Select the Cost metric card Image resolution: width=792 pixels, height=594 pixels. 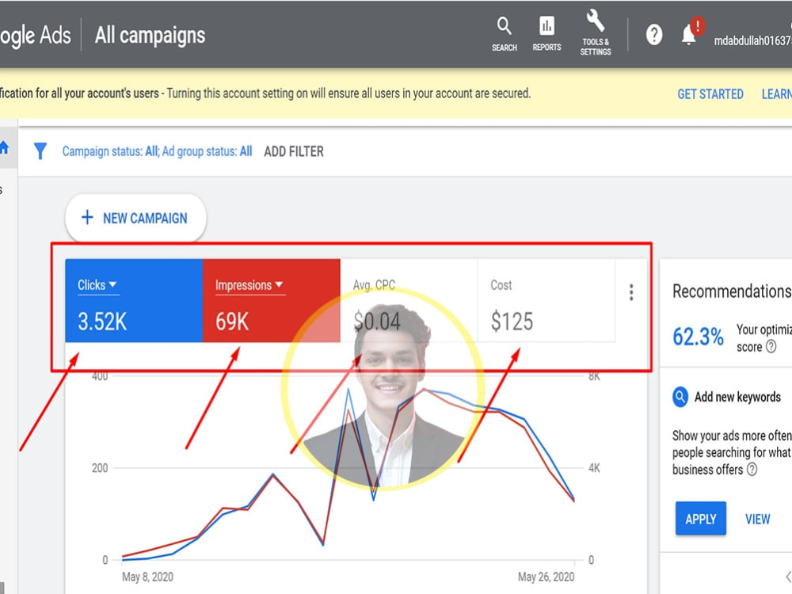pos(546,300)
